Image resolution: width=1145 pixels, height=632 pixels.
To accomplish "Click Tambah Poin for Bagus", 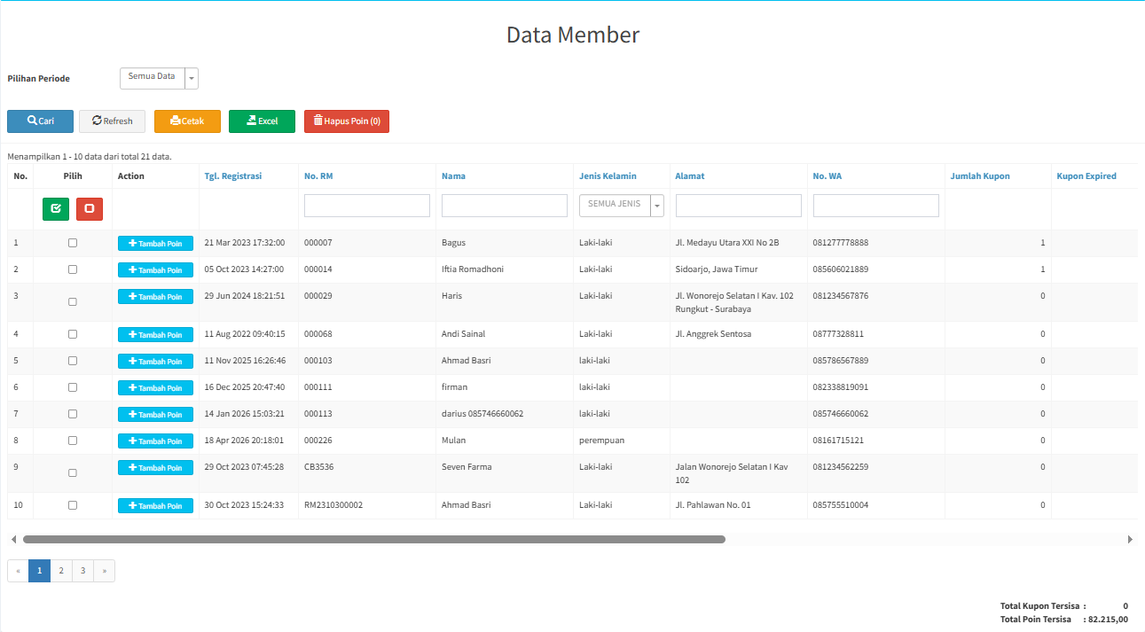I will click(155, 244).
